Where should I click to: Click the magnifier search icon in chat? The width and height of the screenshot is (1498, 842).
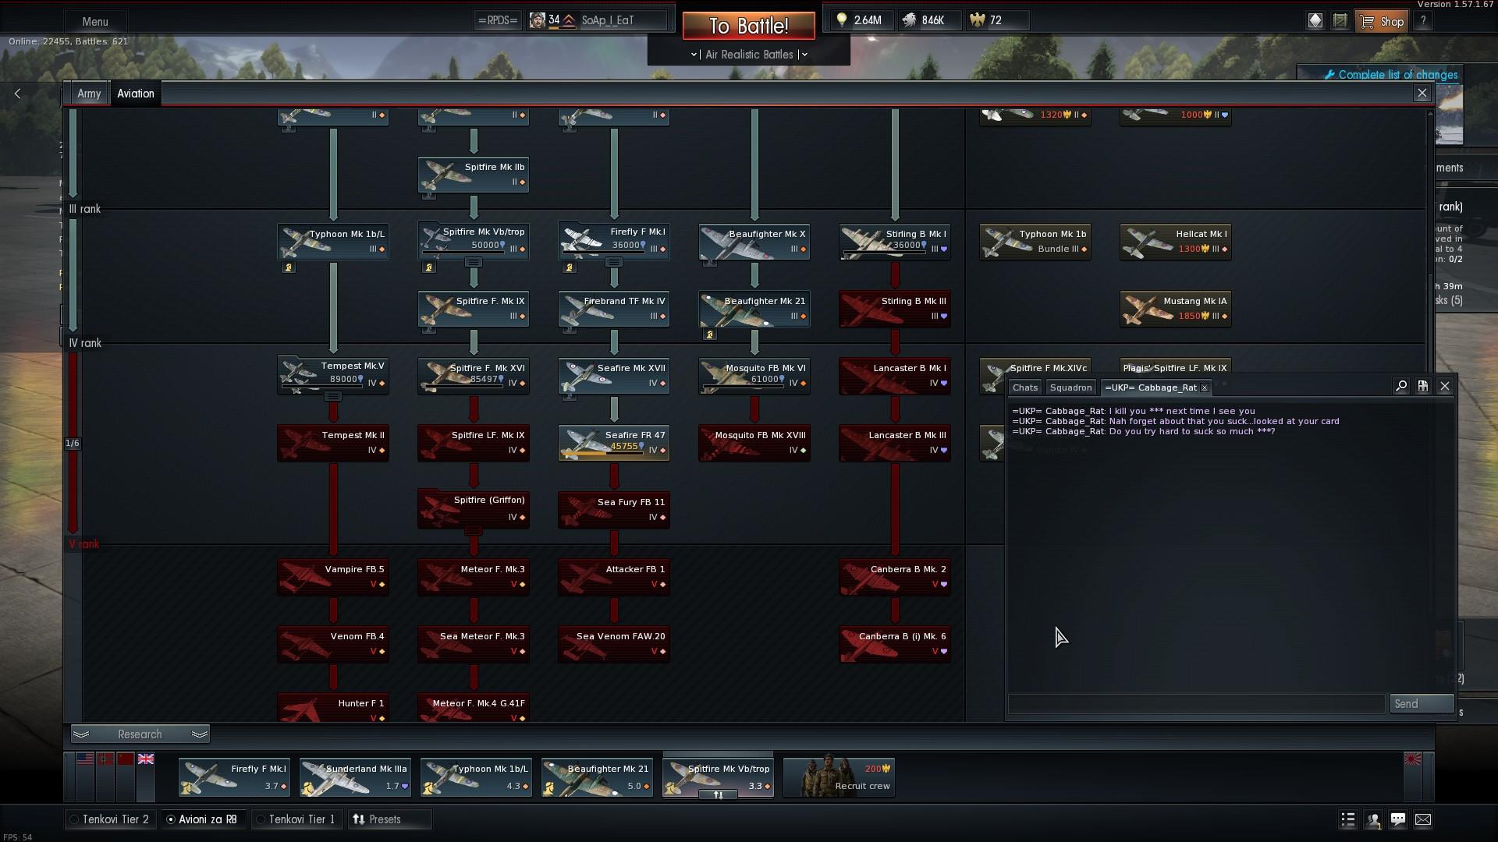[x=1401, y=387]
